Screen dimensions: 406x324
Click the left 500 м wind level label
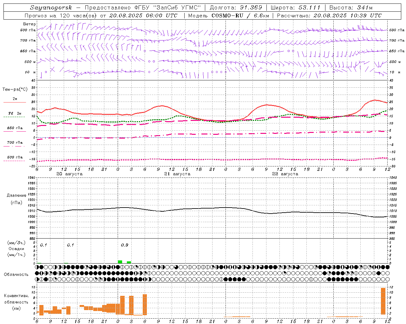[x=30, y=62]
